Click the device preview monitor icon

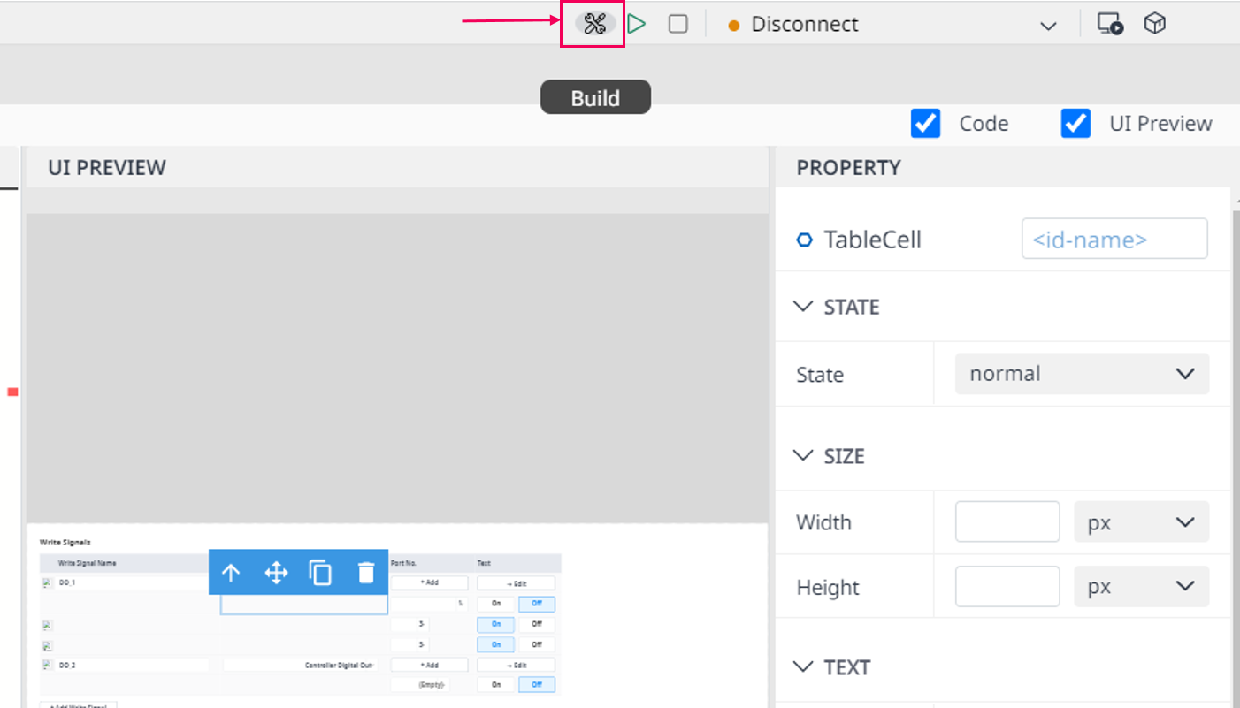pos(1110,24)
